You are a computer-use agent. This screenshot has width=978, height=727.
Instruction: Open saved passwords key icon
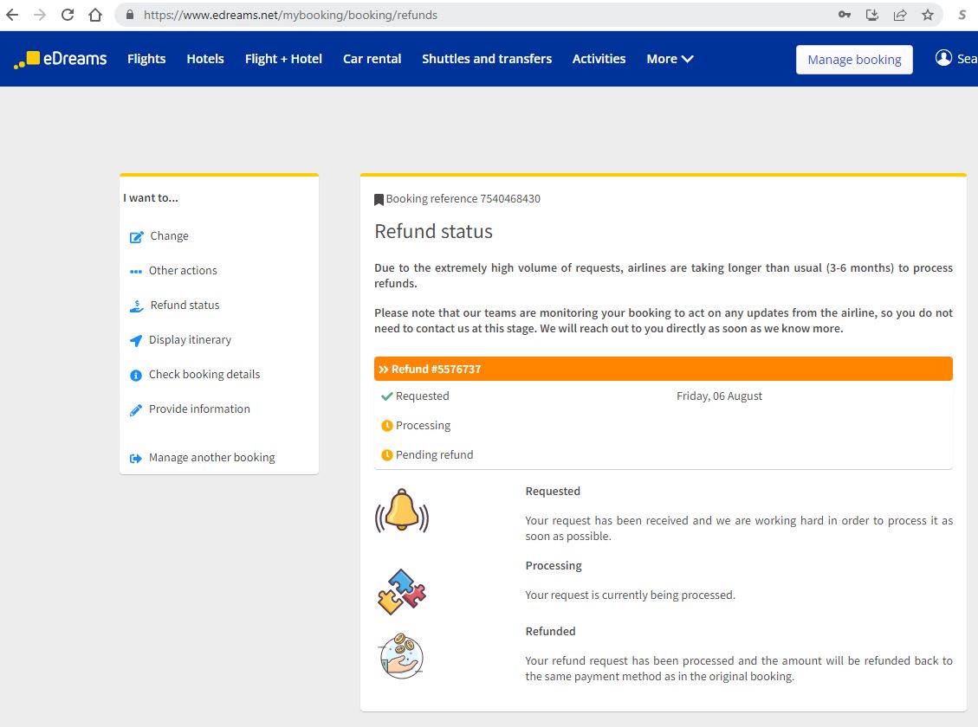(x=845, y=15)
